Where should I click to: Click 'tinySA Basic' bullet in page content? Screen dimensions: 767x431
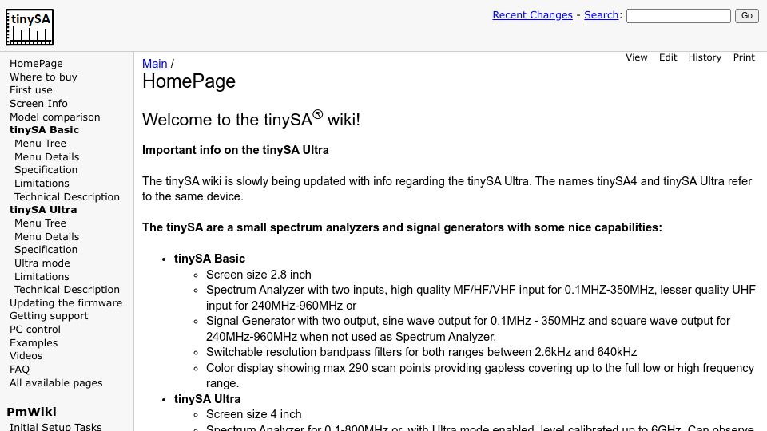(209, 259)
